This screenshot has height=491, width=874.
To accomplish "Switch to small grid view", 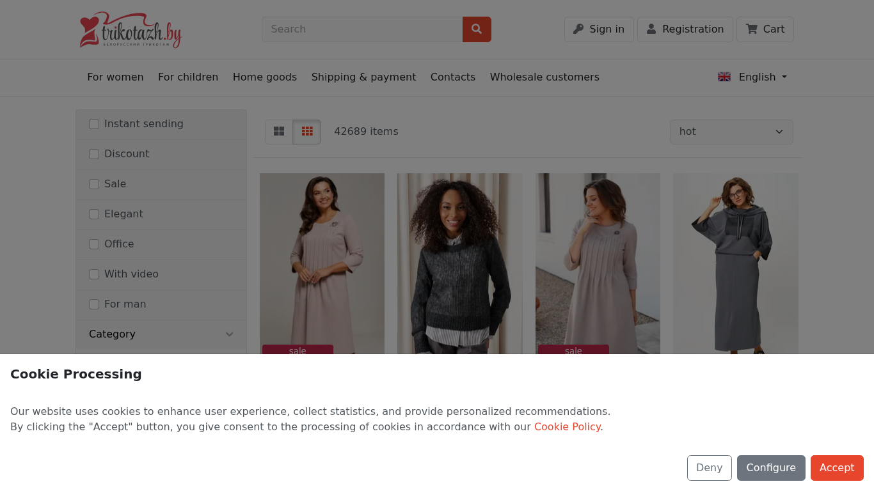I will (307, 132).
